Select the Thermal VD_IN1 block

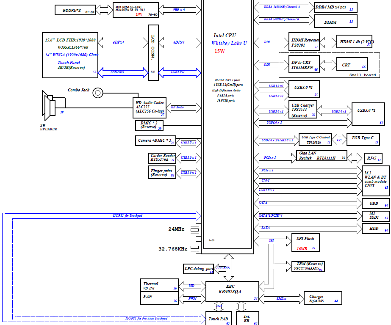click(x=159, y=285)
